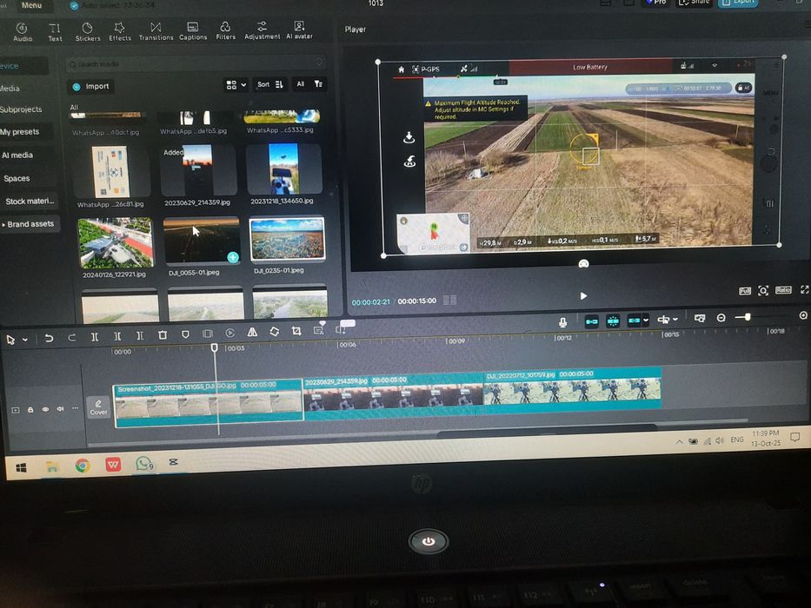This screenshot has width=811, height=608.
Task: Click the timeline zoom-in button
Action: coord(802,315)
